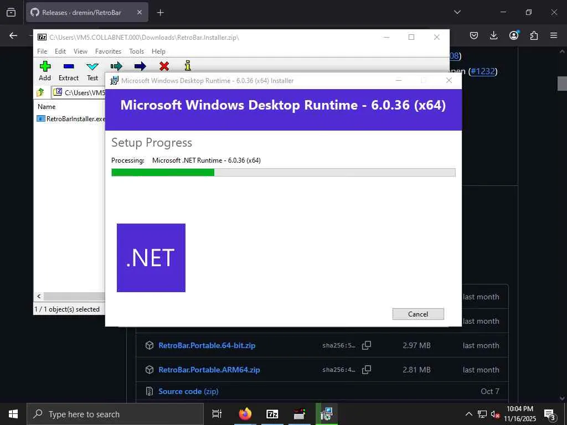This screenshot has height=425, width=567.
Task: Open the File menu in 7-Zip
Action: tap(42, 51)
